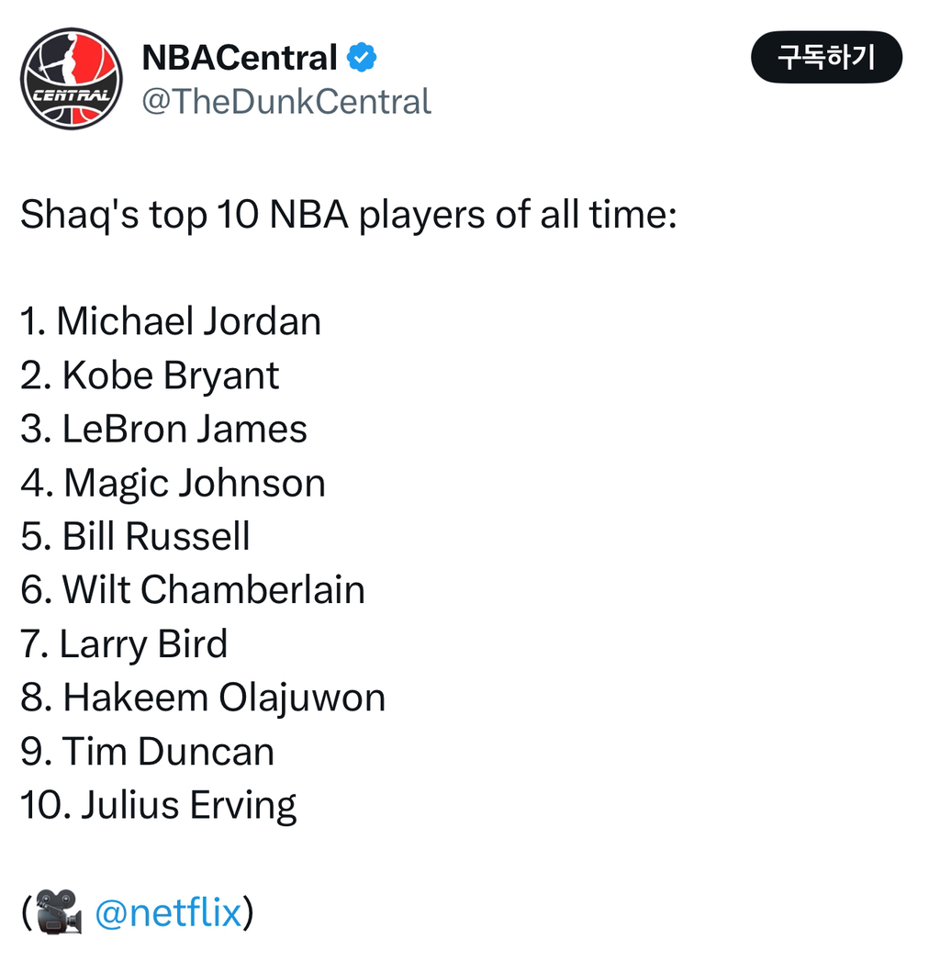Click the movie camera emoji
Viewport: 940px width, 961px height.
point(60,912)
